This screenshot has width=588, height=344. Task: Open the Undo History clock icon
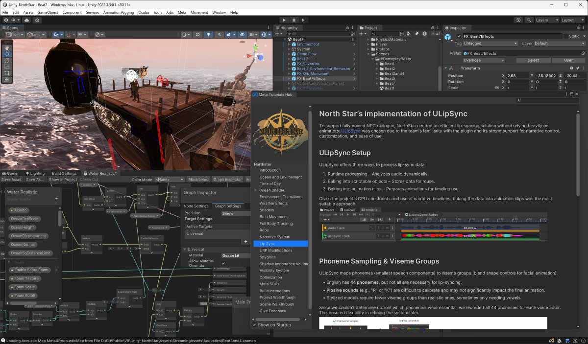click(518, 20)
